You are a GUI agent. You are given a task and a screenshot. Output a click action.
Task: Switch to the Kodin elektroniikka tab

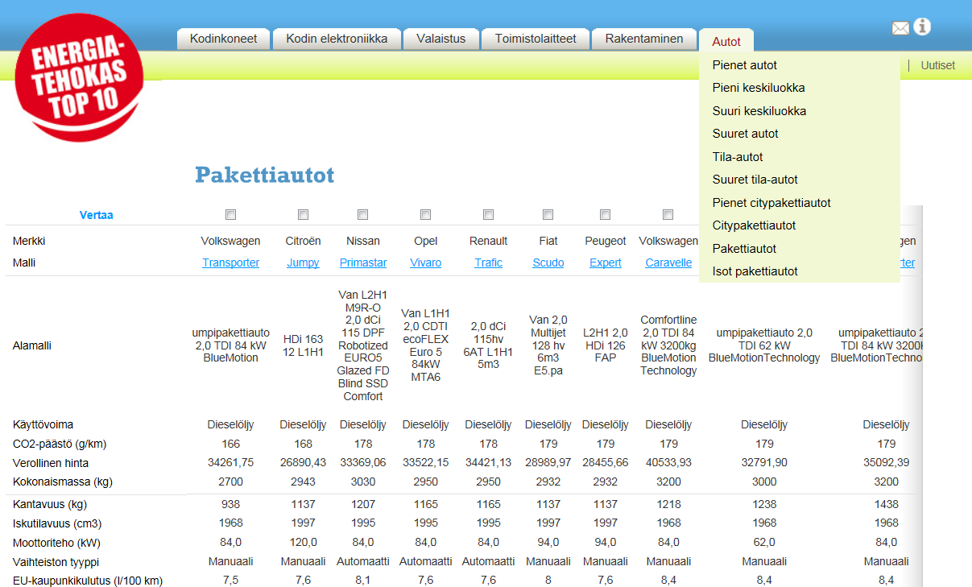pyautogui.click(x=337, y=39)
